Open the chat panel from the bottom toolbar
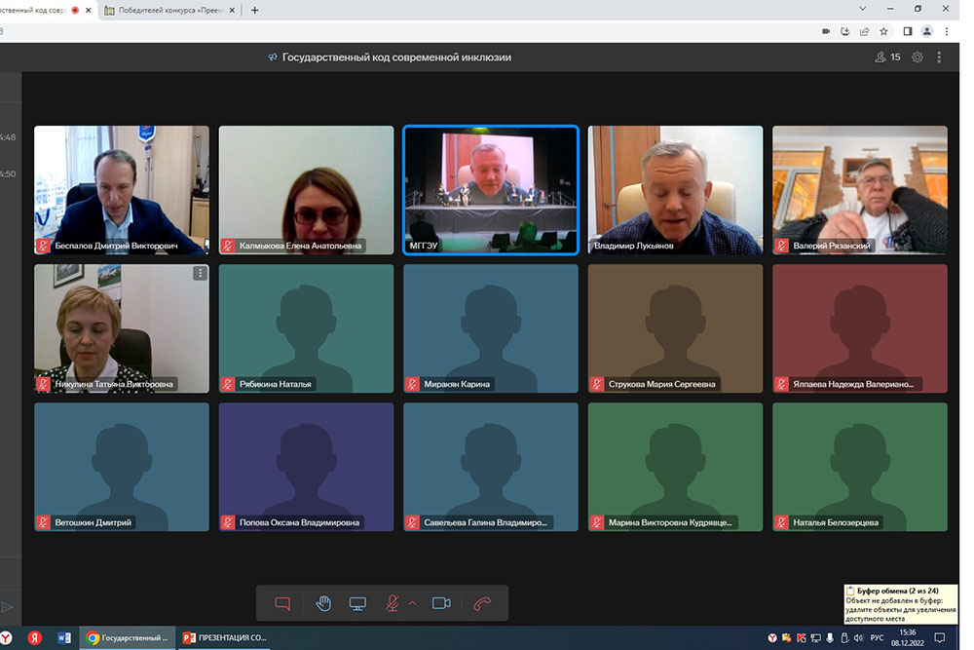Image resolution: width=974 pixels, height=650 pixels. (x=282, y=603)
